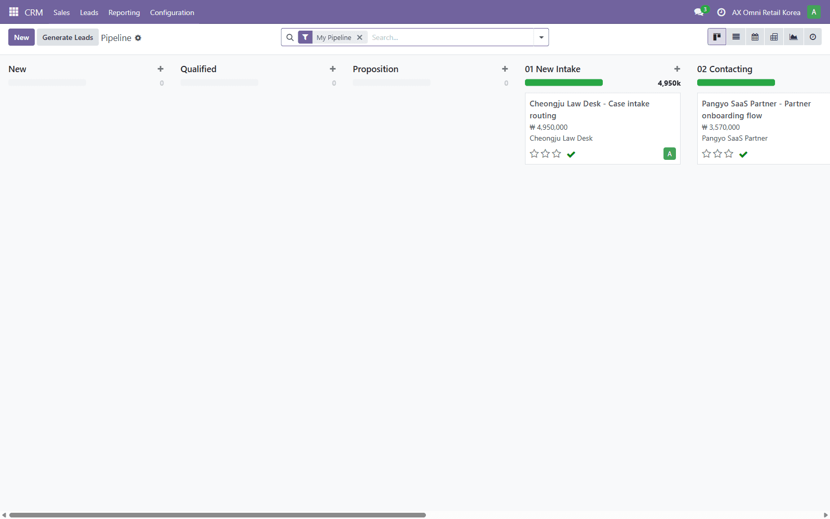Open the Configuration menu
Viewport: 830px width, 519px height.
[x=172, y=12]
